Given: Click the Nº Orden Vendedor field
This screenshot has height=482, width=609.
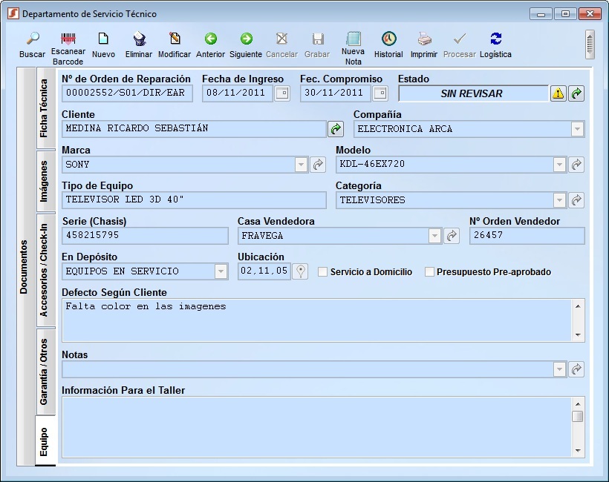Looking at the screenshot, I should [x=527, y=236].
